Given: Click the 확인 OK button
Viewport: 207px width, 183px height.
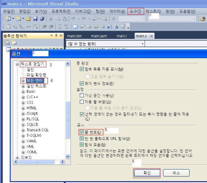Looking at the screenshot, I should (147, 173).
